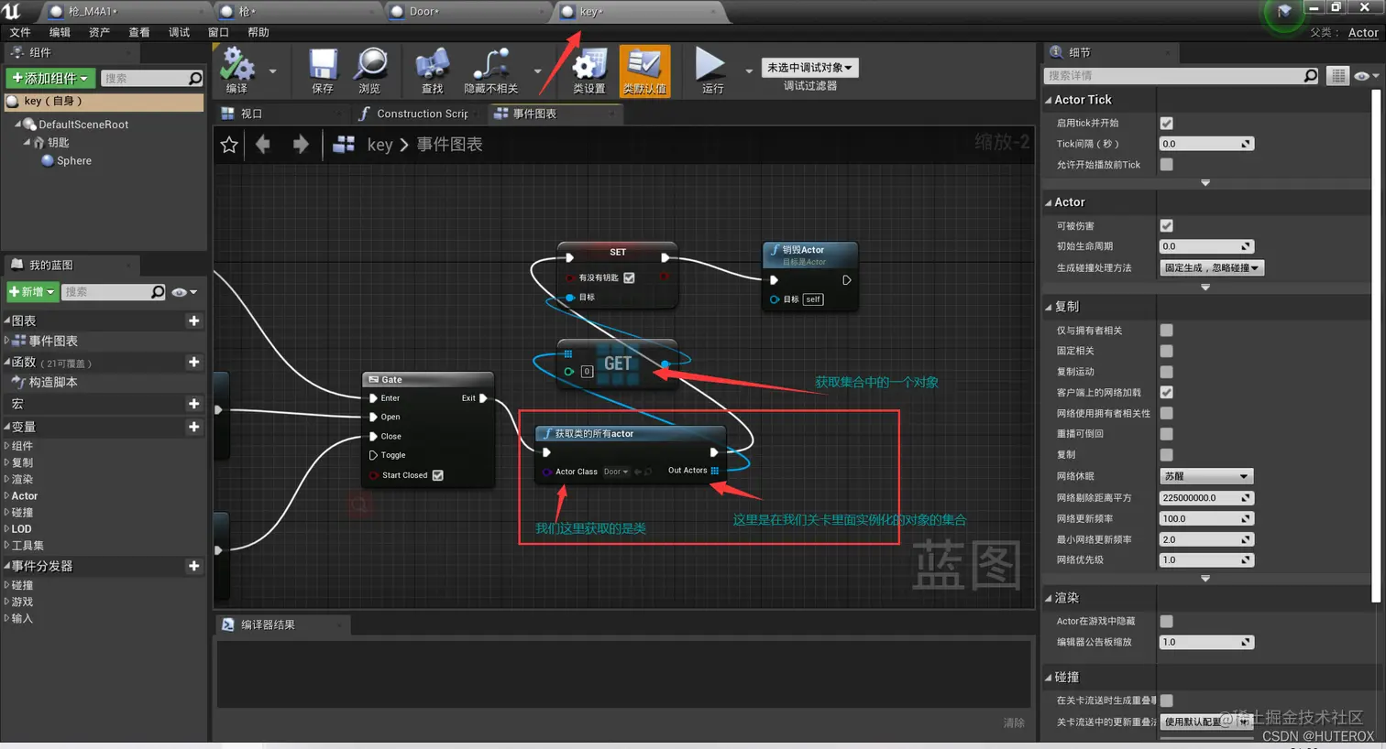Bookmark graph with the star icon
This screenshot has width=1386, height=749.
click(229, 145)
